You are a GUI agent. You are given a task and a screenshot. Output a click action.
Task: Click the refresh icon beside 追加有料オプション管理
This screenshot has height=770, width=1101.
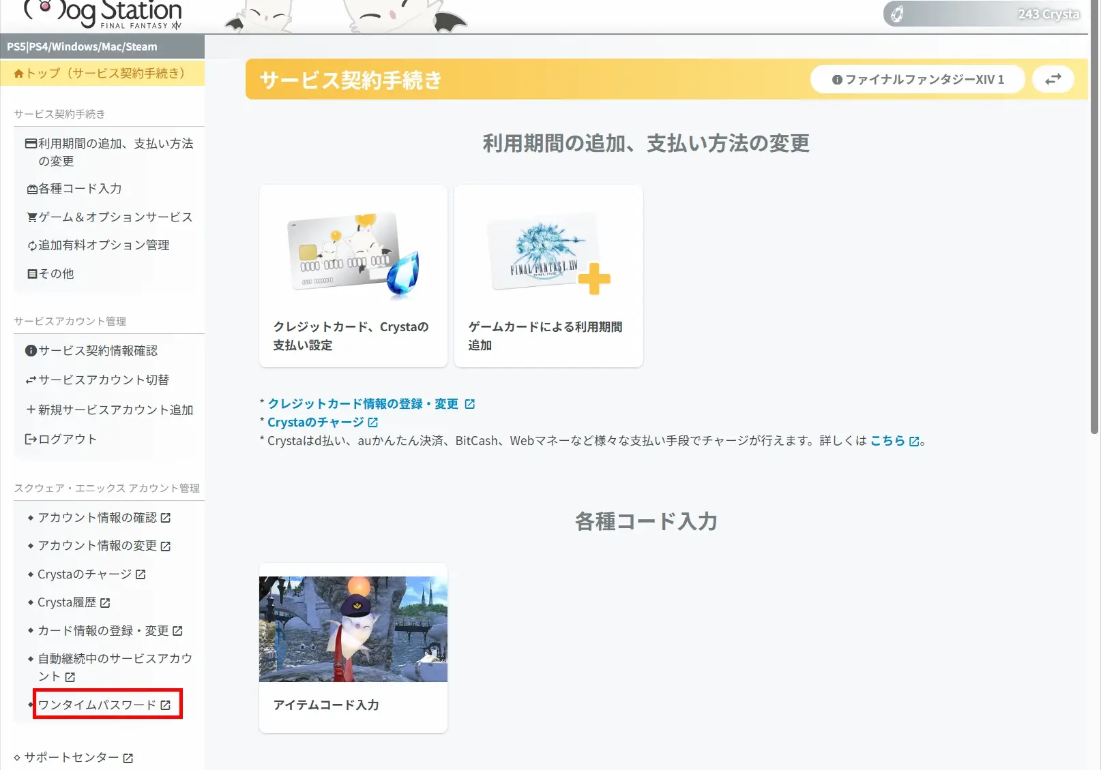32,246
